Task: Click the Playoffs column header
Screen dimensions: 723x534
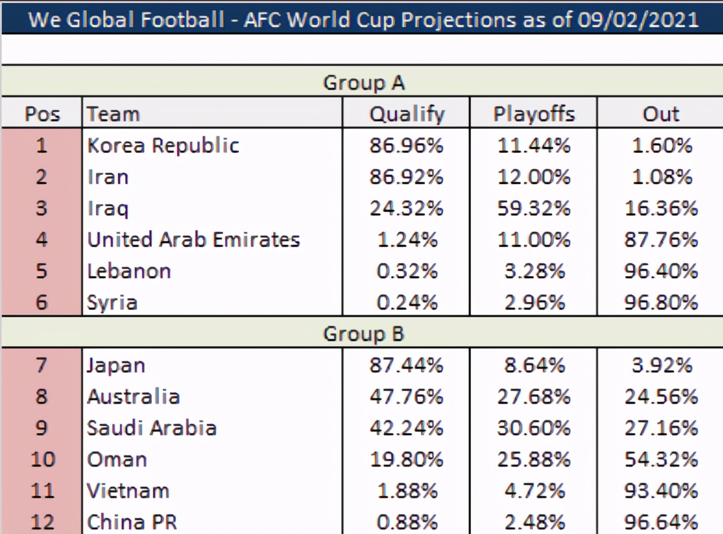Action: point(533,114)
